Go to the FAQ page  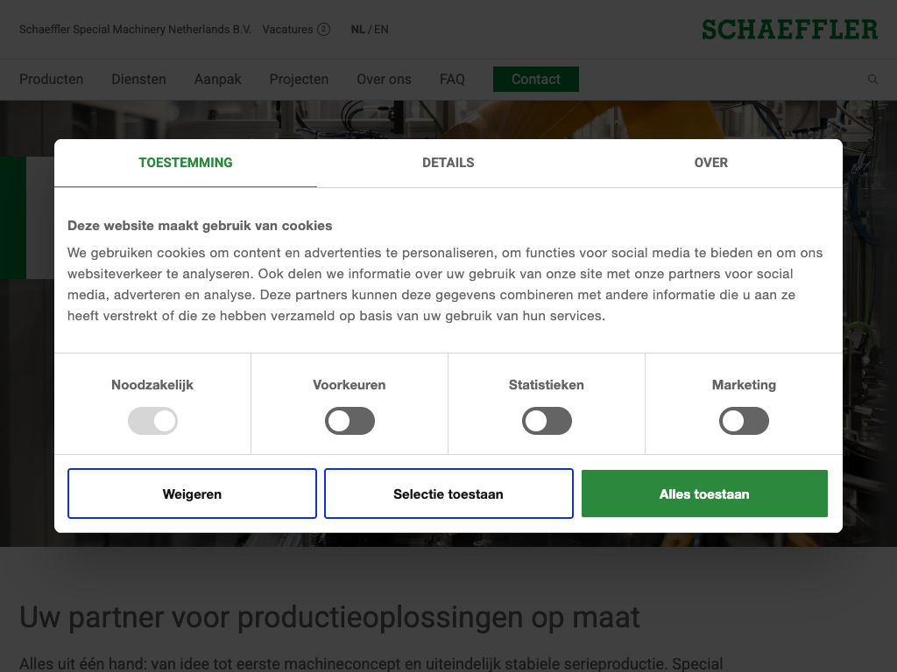[x=452, y=80]
